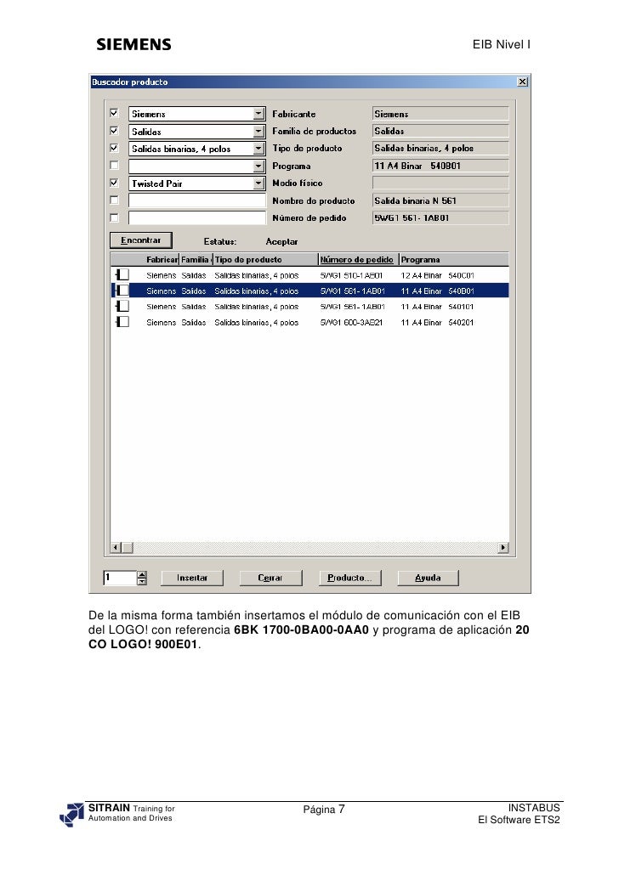619x875 pixels.
Task: Click the Nombre de producto filter input
Action: click(197, 200)
